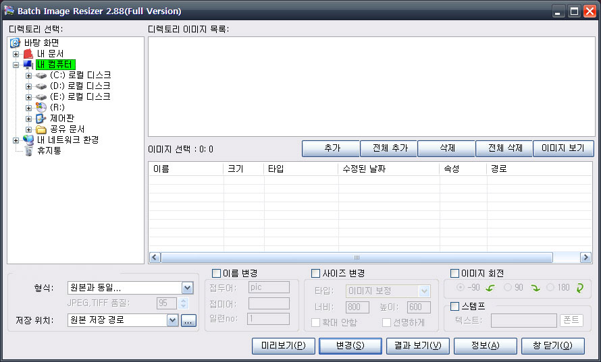Click the (R:) disc drive icon
The image size is (601, 362).
[x=41, y=108]
